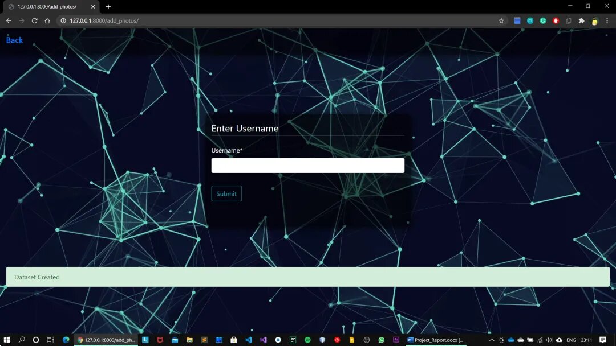This screenshot has width=616, height=346.
Task: Show hidden system tray icons
Action: point(492,340)
